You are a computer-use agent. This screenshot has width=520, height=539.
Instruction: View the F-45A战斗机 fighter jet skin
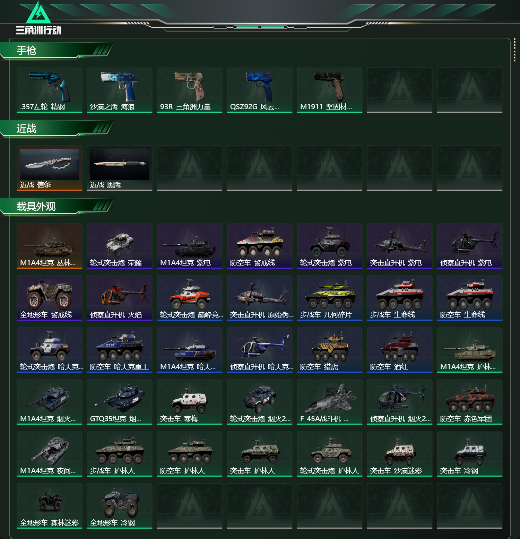[329, 402]
